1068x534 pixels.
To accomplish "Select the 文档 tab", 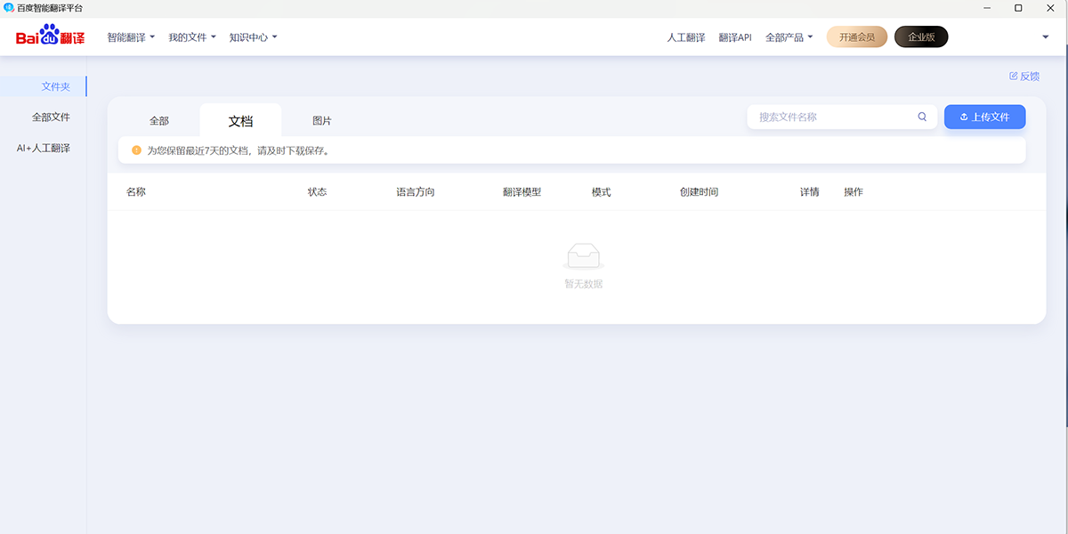I will coord(240,121).
